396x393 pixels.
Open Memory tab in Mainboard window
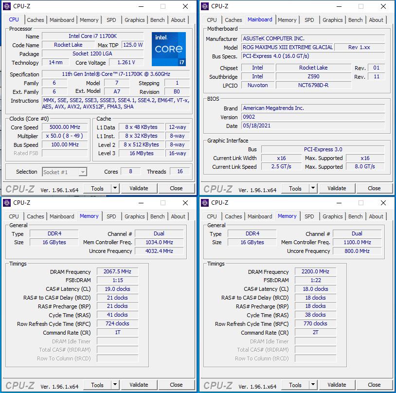(287, 20)
